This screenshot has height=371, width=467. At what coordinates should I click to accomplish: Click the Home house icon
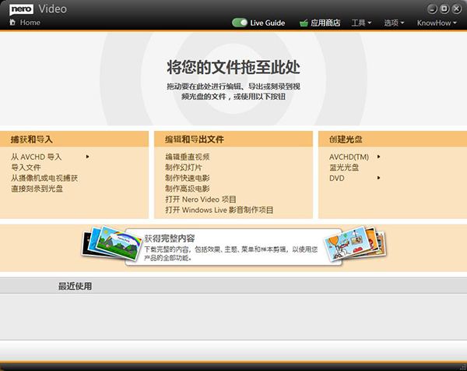click(x=12, y=22)
